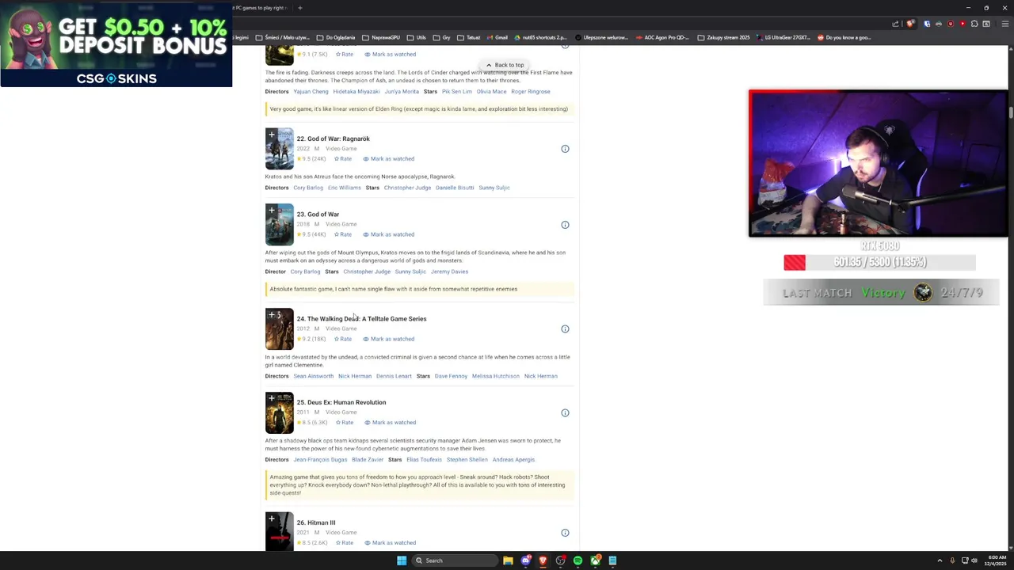Mark God of War 2018 as watched
1014x570 pixels.
coord(388,234)
